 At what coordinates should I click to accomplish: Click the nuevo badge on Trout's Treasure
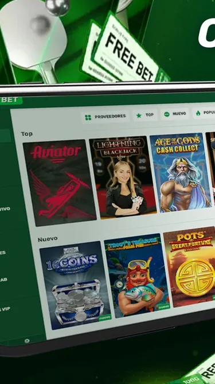(x=164, y=307)
